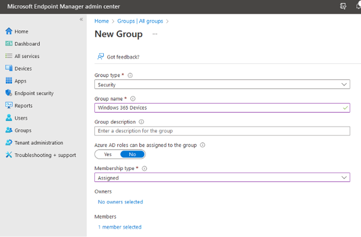Collapse the sidebar with double-chevron icon

coord(81,20)
